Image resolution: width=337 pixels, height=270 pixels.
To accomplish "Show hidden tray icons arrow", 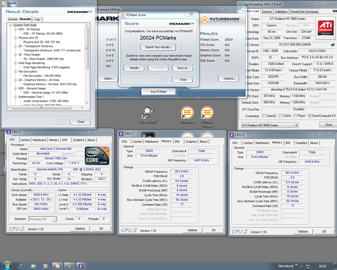I will tap(301, 266).
